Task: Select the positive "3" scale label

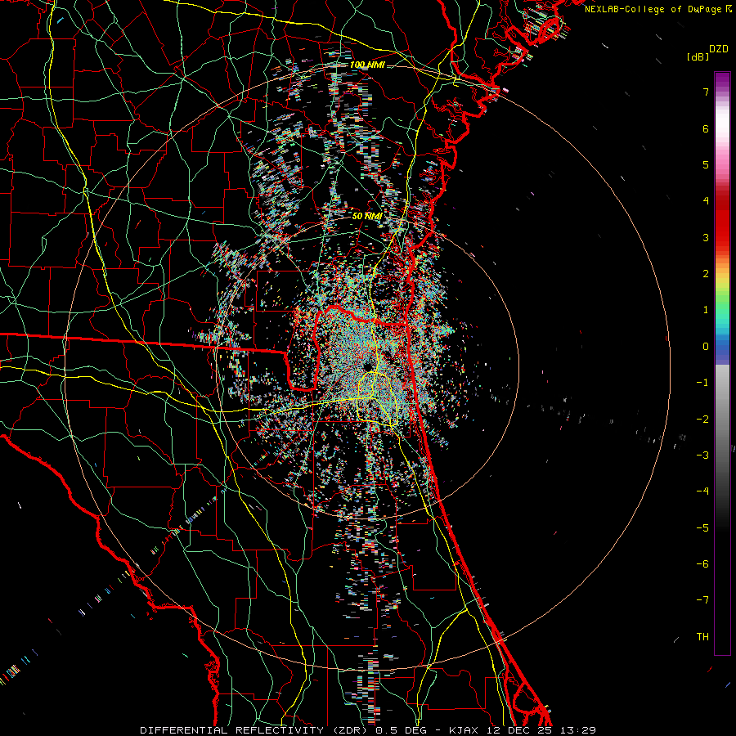Action: click(x=706, y=237)
